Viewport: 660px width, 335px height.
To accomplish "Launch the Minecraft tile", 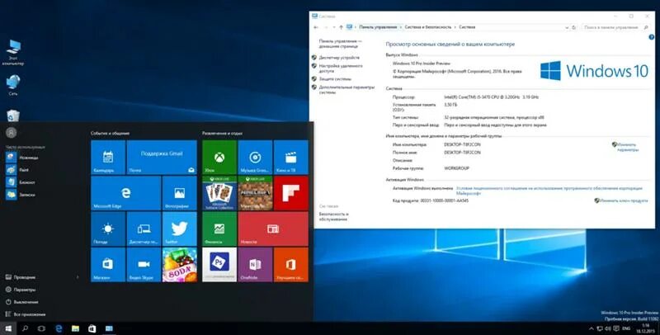I will pyautogui.click(x=255, y=193).
